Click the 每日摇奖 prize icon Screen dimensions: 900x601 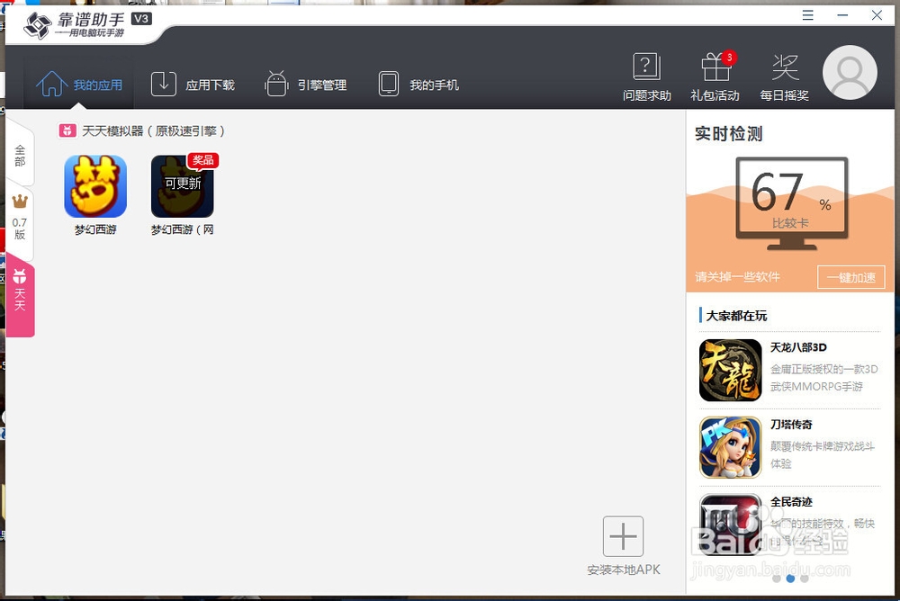pos(785,67)
